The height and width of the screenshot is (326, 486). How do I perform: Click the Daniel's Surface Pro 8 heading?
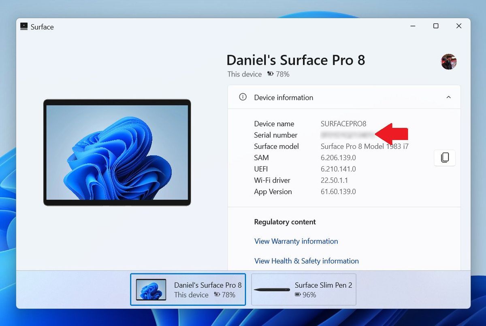click(296, 60)
